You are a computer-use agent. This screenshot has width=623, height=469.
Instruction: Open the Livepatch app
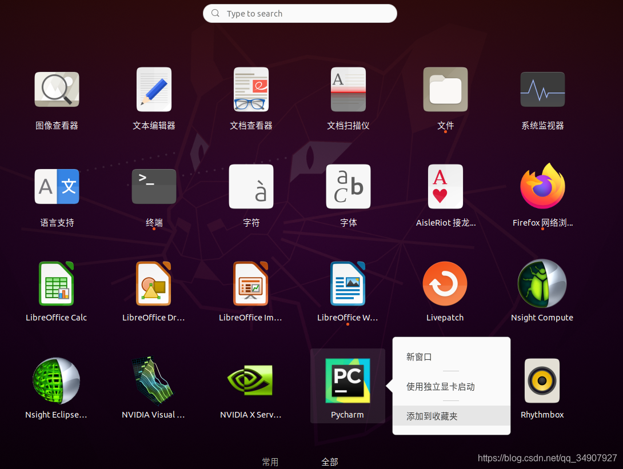tap(445, 283)
